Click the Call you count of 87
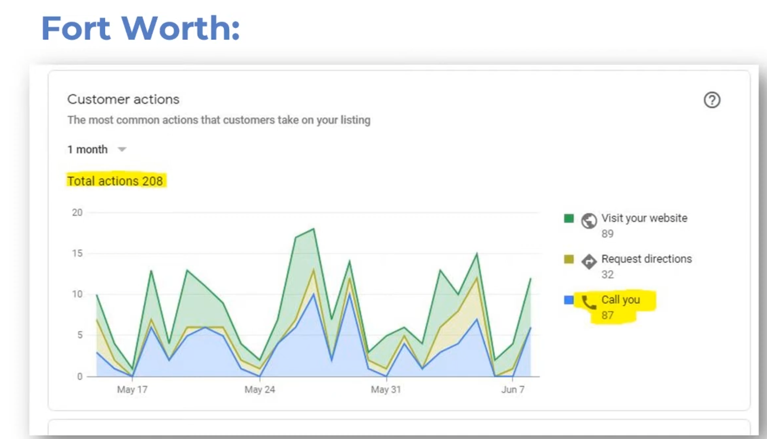 (x=607, y=315)
